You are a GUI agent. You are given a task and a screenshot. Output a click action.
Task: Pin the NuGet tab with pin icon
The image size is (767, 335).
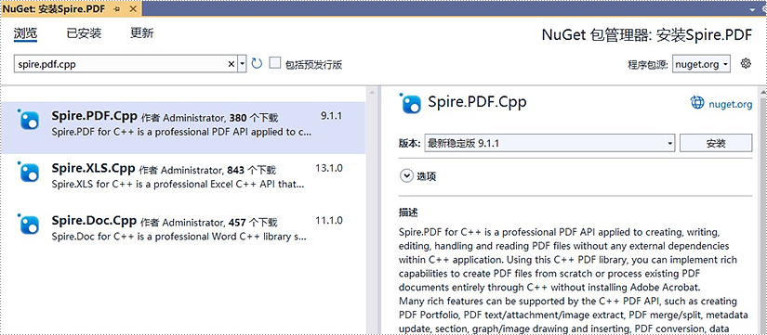[116, 8]
